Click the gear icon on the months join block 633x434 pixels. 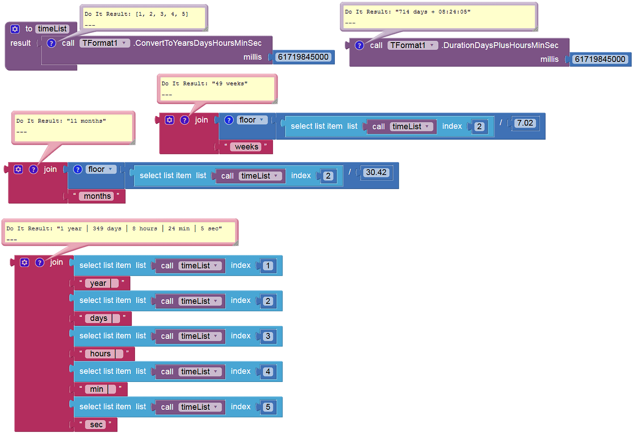point(18,169)
